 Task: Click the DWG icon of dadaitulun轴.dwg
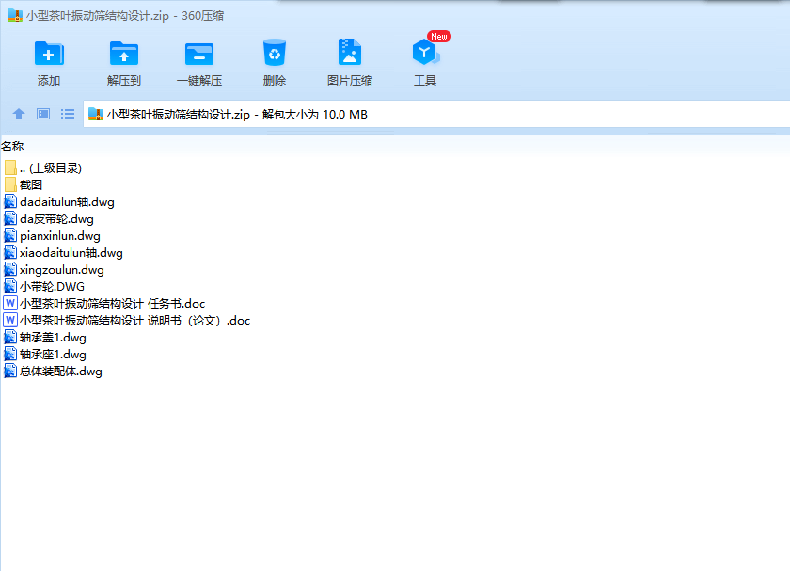[10, 201]
